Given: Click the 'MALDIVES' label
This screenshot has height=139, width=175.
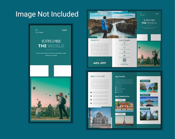Looking at the screenshot, I should [x=145, y=95].
